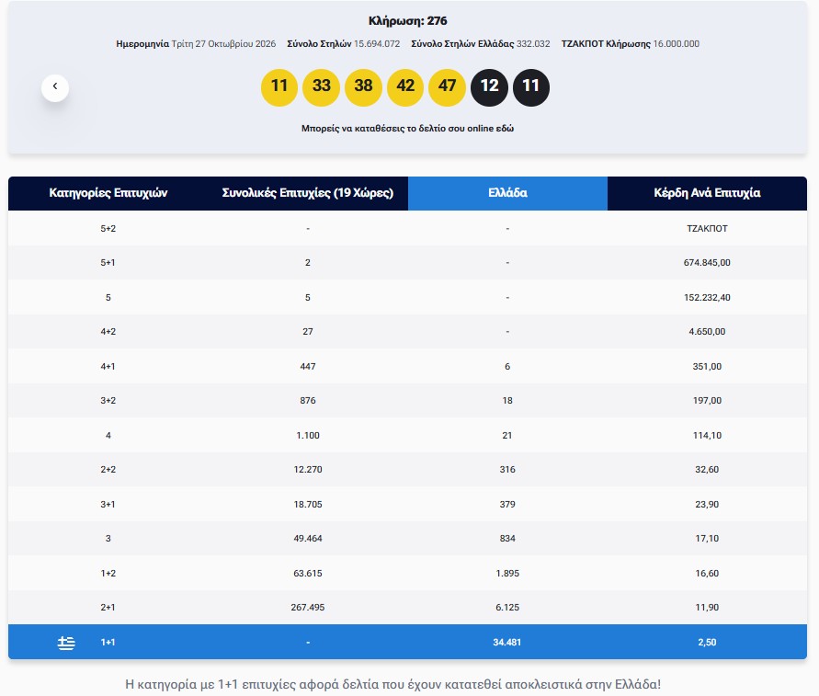
Task: Select the Κέρδη Ανά Επιτυχία header
Action: tap(707, 193)
